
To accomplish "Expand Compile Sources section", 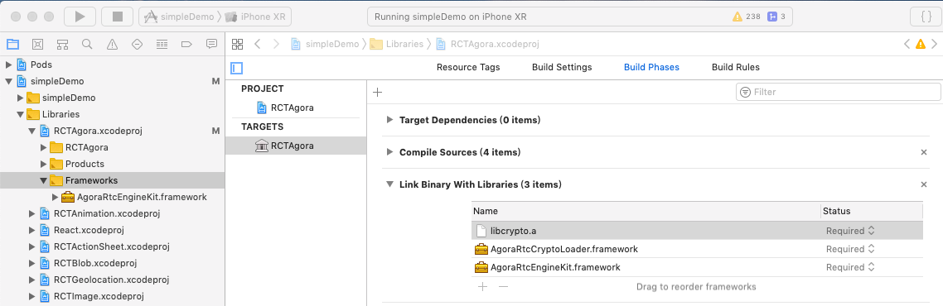I will [x=389, y=152].
